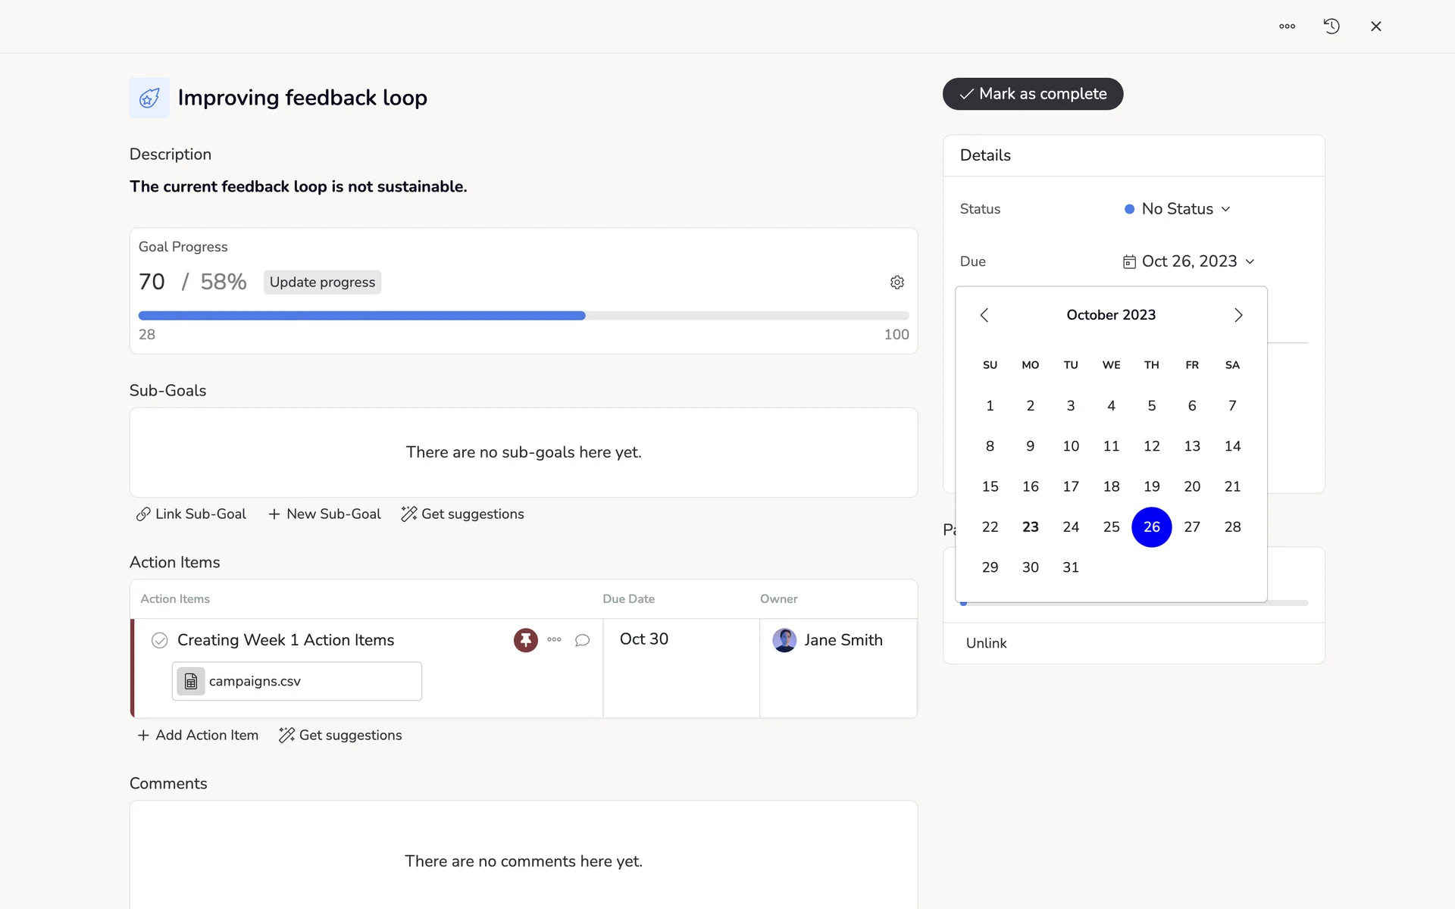The image size is (1455, 909).
Task: Click the red pin icon on action item
Action: click(x=525, y=640)
